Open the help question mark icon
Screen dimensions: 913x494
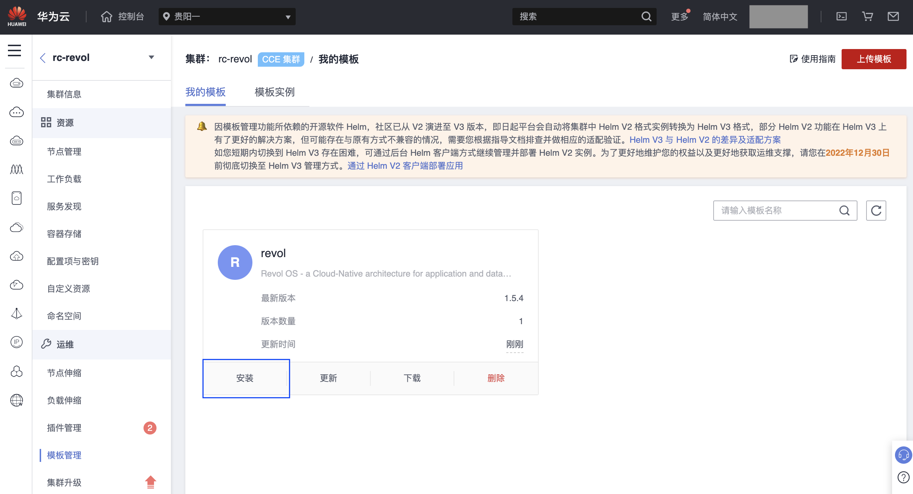[903, 477]
